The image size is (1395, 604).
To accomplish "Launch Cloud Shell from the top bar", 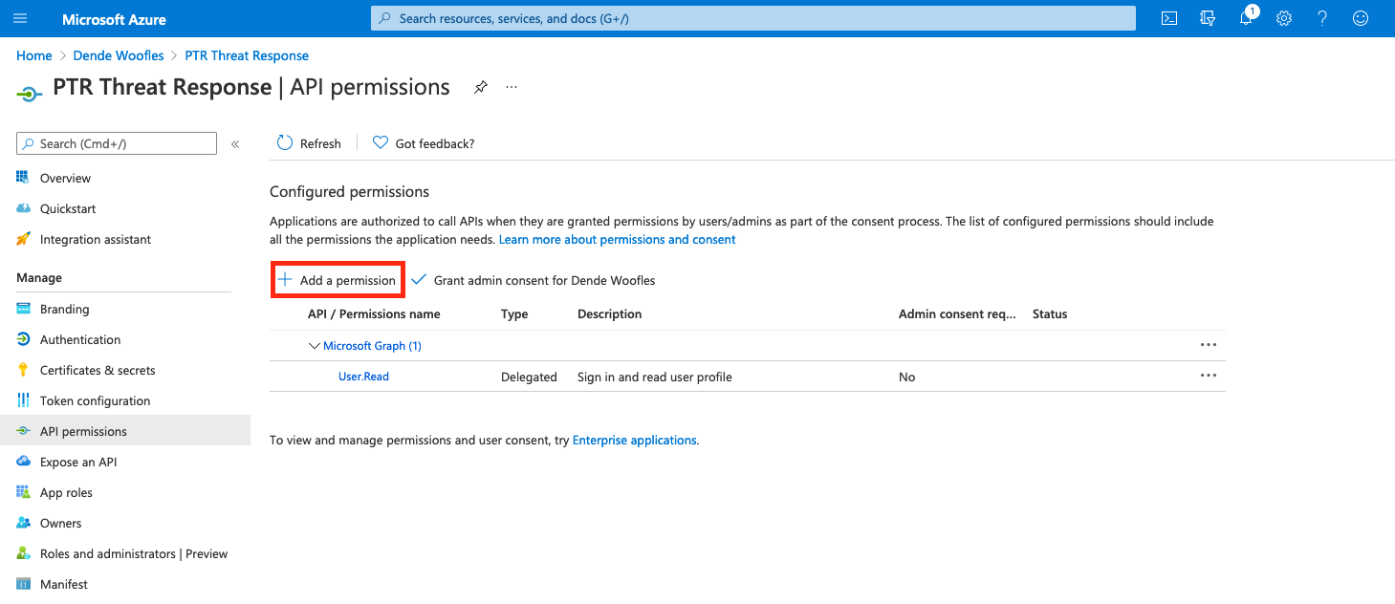I will (x=1168, y=18).
